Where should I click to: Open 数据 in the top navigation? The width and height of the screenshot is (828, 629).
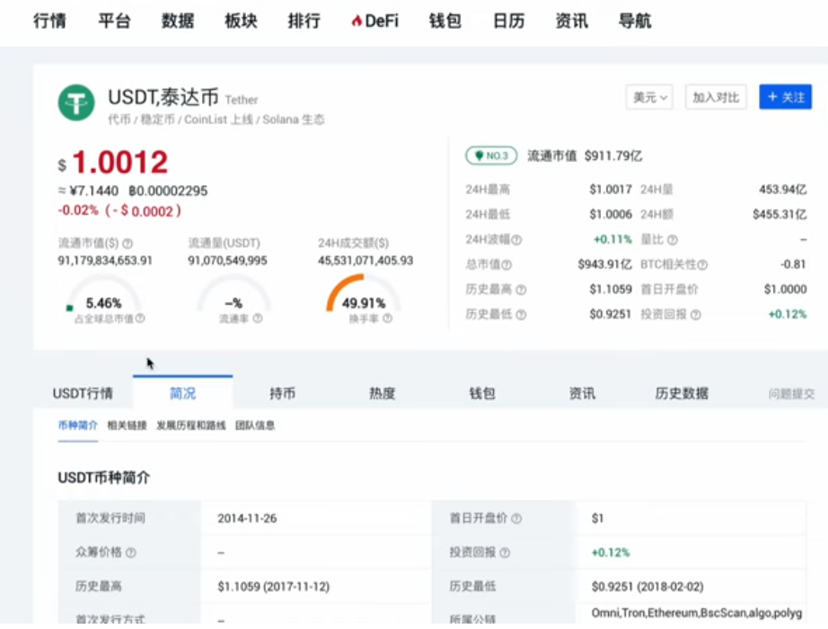(178, 22)
